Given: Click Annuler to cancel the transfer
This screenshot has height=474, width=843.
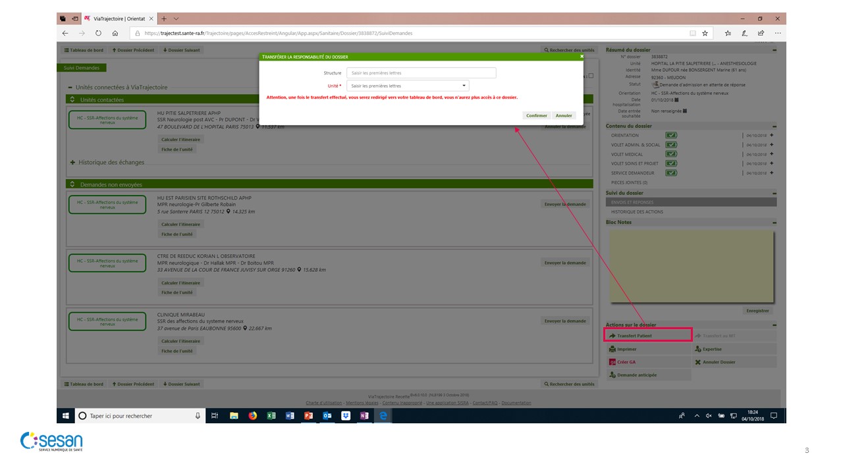Looking at the screenshot, I should coord(564,115).
